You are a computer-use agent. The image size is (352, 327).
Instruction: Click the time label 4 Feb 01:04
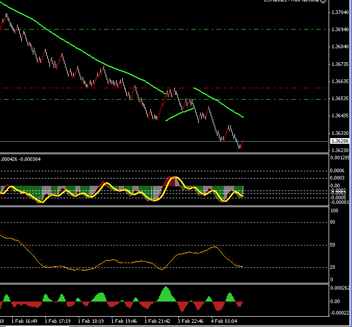point(224,321)
